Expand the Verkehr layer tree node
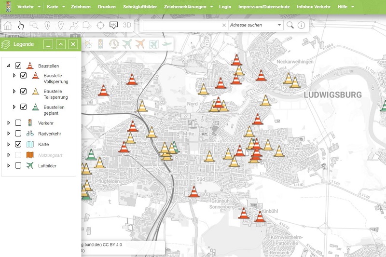Viewport: 386px width, 257px height. click(8, 123)
